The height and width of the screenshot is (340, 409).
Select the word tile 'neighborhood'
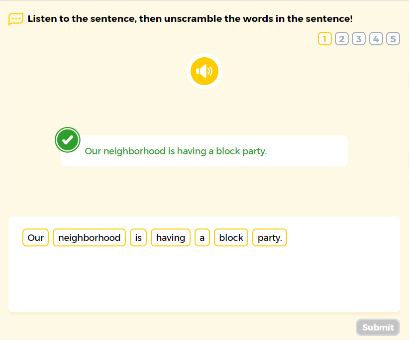click(x=89, y=237)
